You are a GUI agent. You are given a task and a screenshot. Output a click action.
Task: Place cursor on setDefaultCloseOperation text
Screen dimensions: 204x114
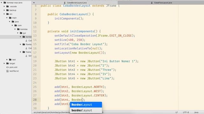click(x=75, y=36)
